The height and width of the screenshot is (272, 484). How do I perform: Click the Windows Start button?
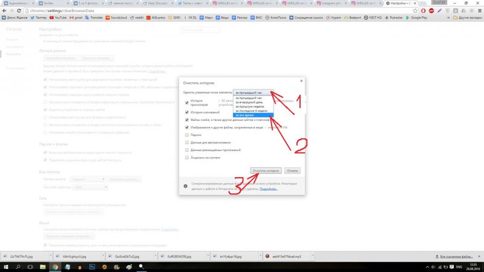5,267
